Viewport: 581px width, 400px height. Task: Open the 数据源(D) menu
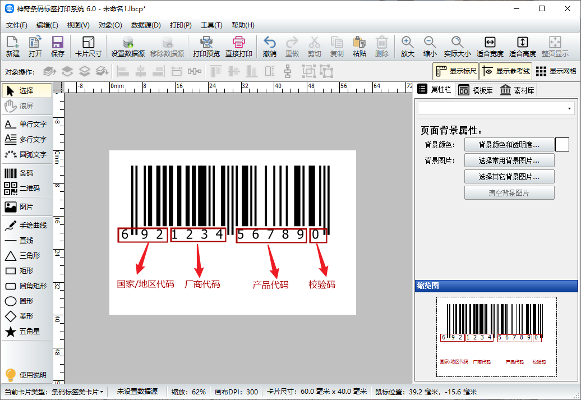[146, 25]
